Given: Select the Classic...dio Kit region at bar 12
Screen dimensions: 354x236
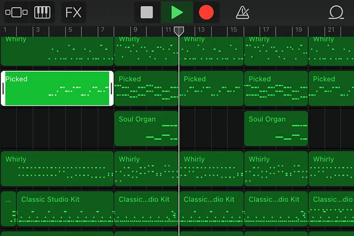Looking at the screenshot, I should coord(211,209).
